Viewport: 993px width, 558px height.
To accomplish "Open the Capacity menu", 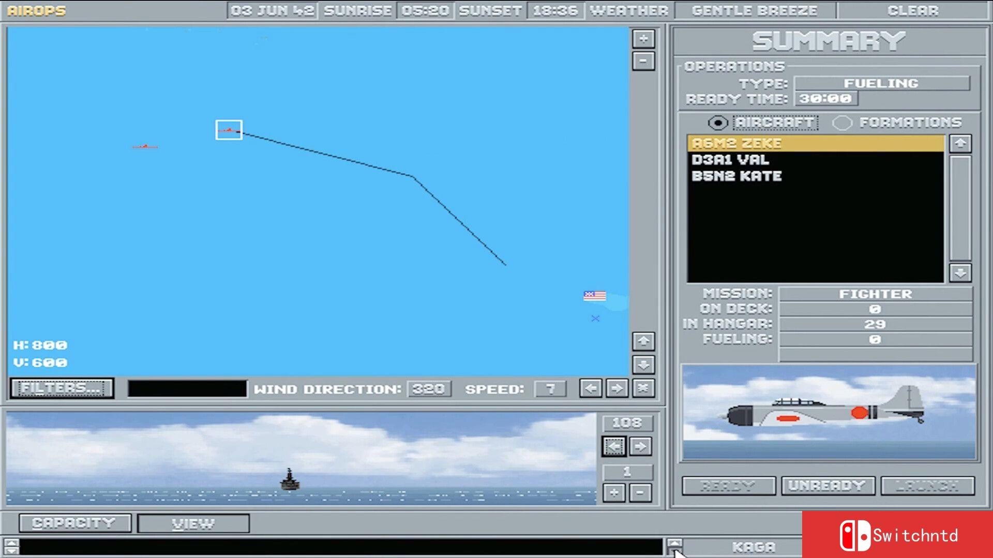I will coord(75,523).
